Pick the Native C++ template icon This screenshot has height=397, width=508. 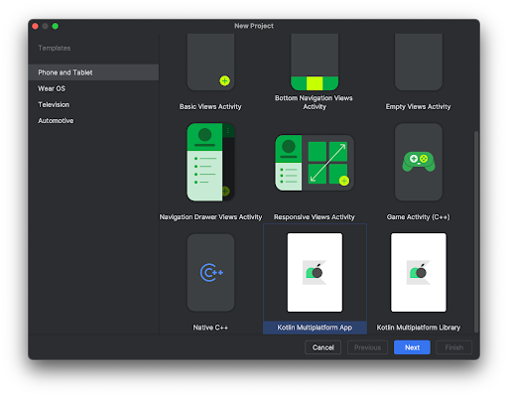tap(210, 273)
